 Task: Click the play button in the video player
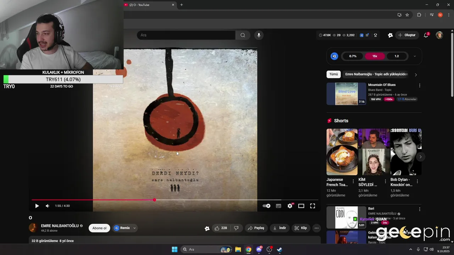coord(37,206)
